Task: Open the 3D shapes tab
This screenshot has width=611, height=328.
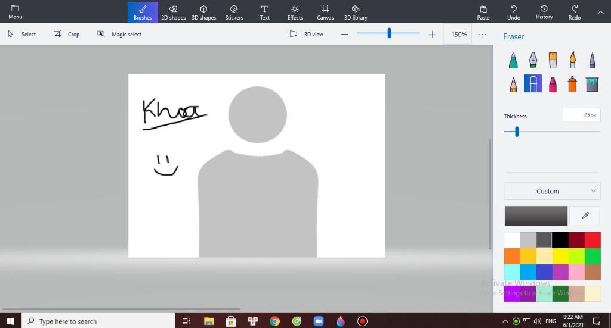Action: pyautogui.click(x=203, y=13)
